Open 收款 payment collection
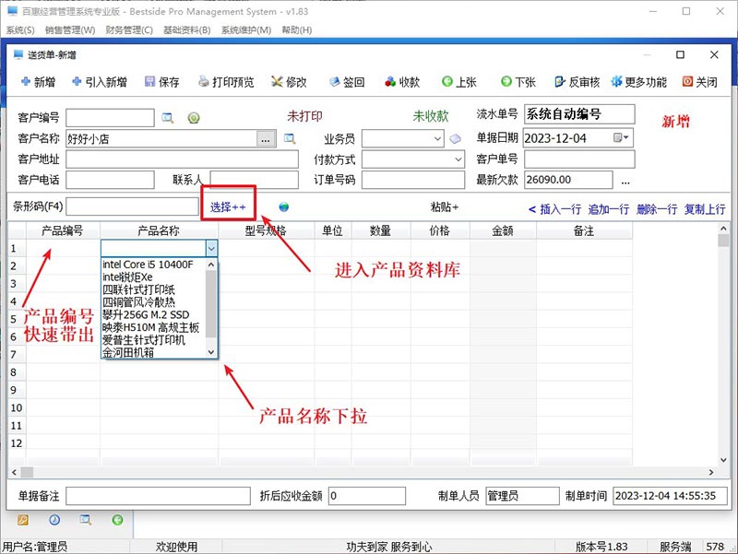Image resolution: width=738 pixels, height=554 pixels. [402, 82]
